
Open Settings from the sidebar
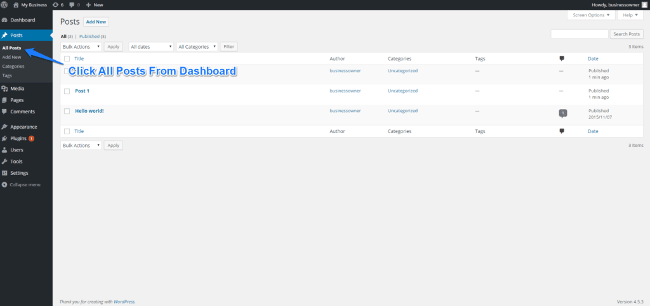point(19,173)
